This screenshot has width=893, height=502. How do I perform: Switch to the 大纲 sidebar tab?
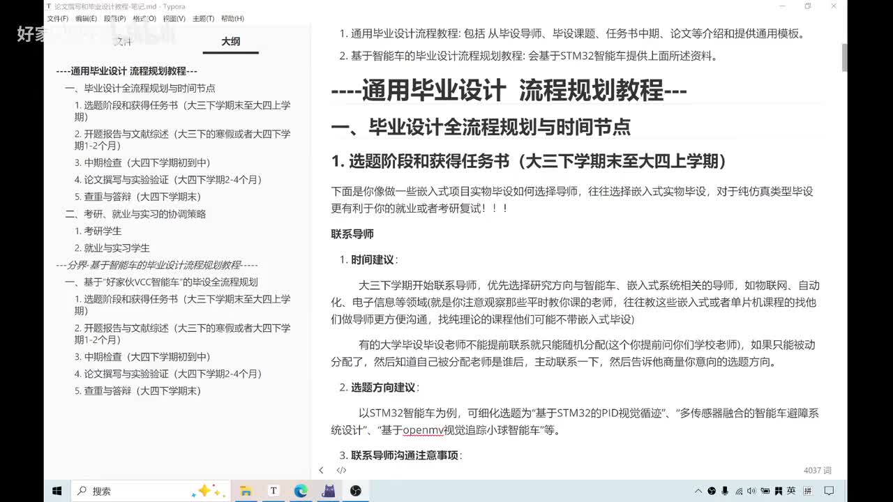tap(231, 42)
